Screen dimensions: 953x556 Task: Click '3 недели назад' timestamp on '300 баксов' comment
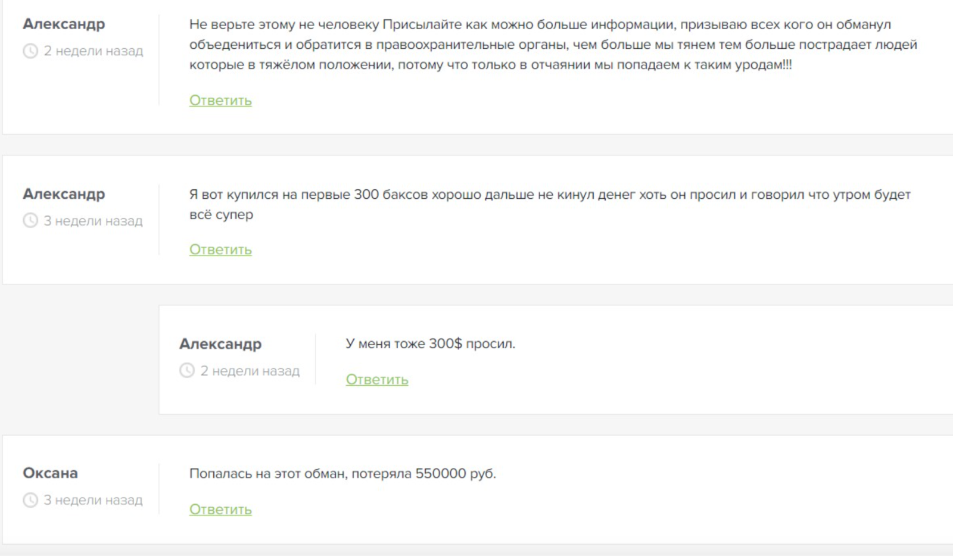point(93,221)
